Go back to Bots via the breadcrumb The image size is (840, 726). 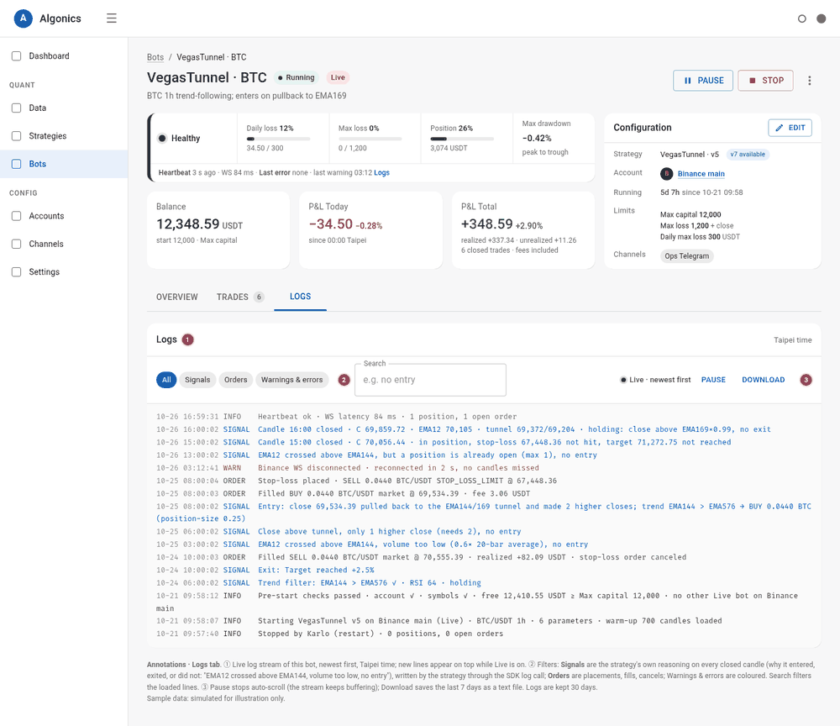(155, 57)
